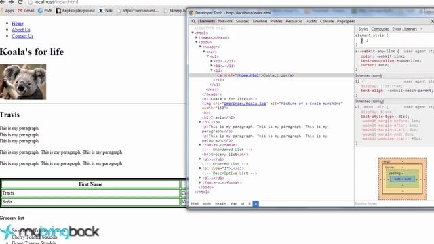Click the Travis table cell
Screen dimensions: 434x244
pos(90,193)
